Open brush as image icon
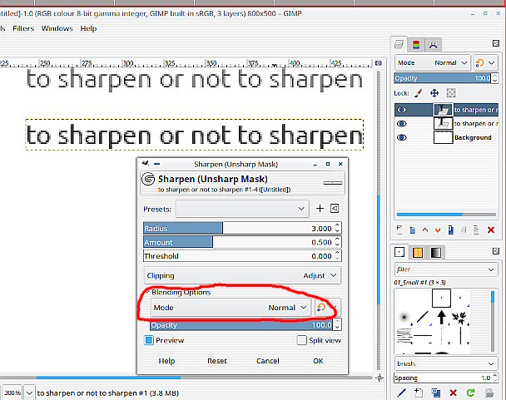Image resolution: width=506 pixels, height=400 pixels. (x=489, y=393)
